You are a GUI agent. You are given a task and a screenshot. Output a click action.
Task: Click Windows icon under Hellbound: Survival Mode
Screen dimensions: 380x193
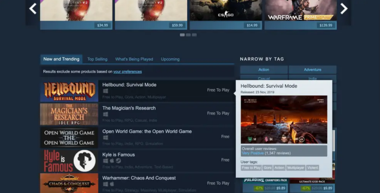[x=105, y=91]
